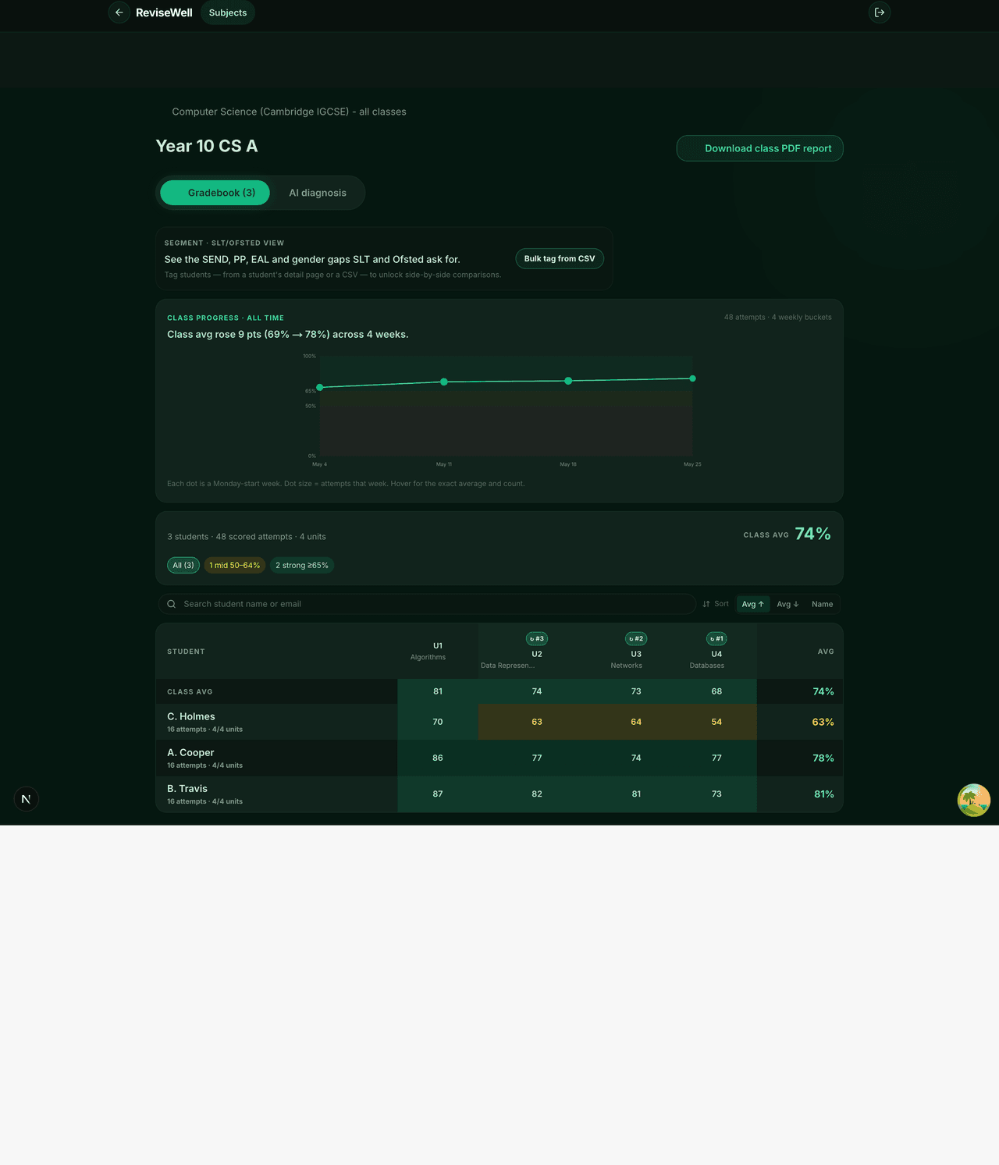Open the U1 Algorithms column header
999x1165 pixels.
point(438,651)
